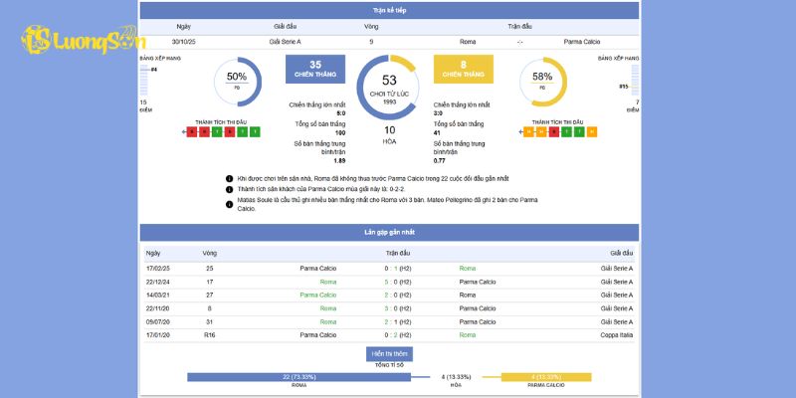Click the left arrow on Roma's form strip
This screenshot has height=398, width=796.
point(185,131)
